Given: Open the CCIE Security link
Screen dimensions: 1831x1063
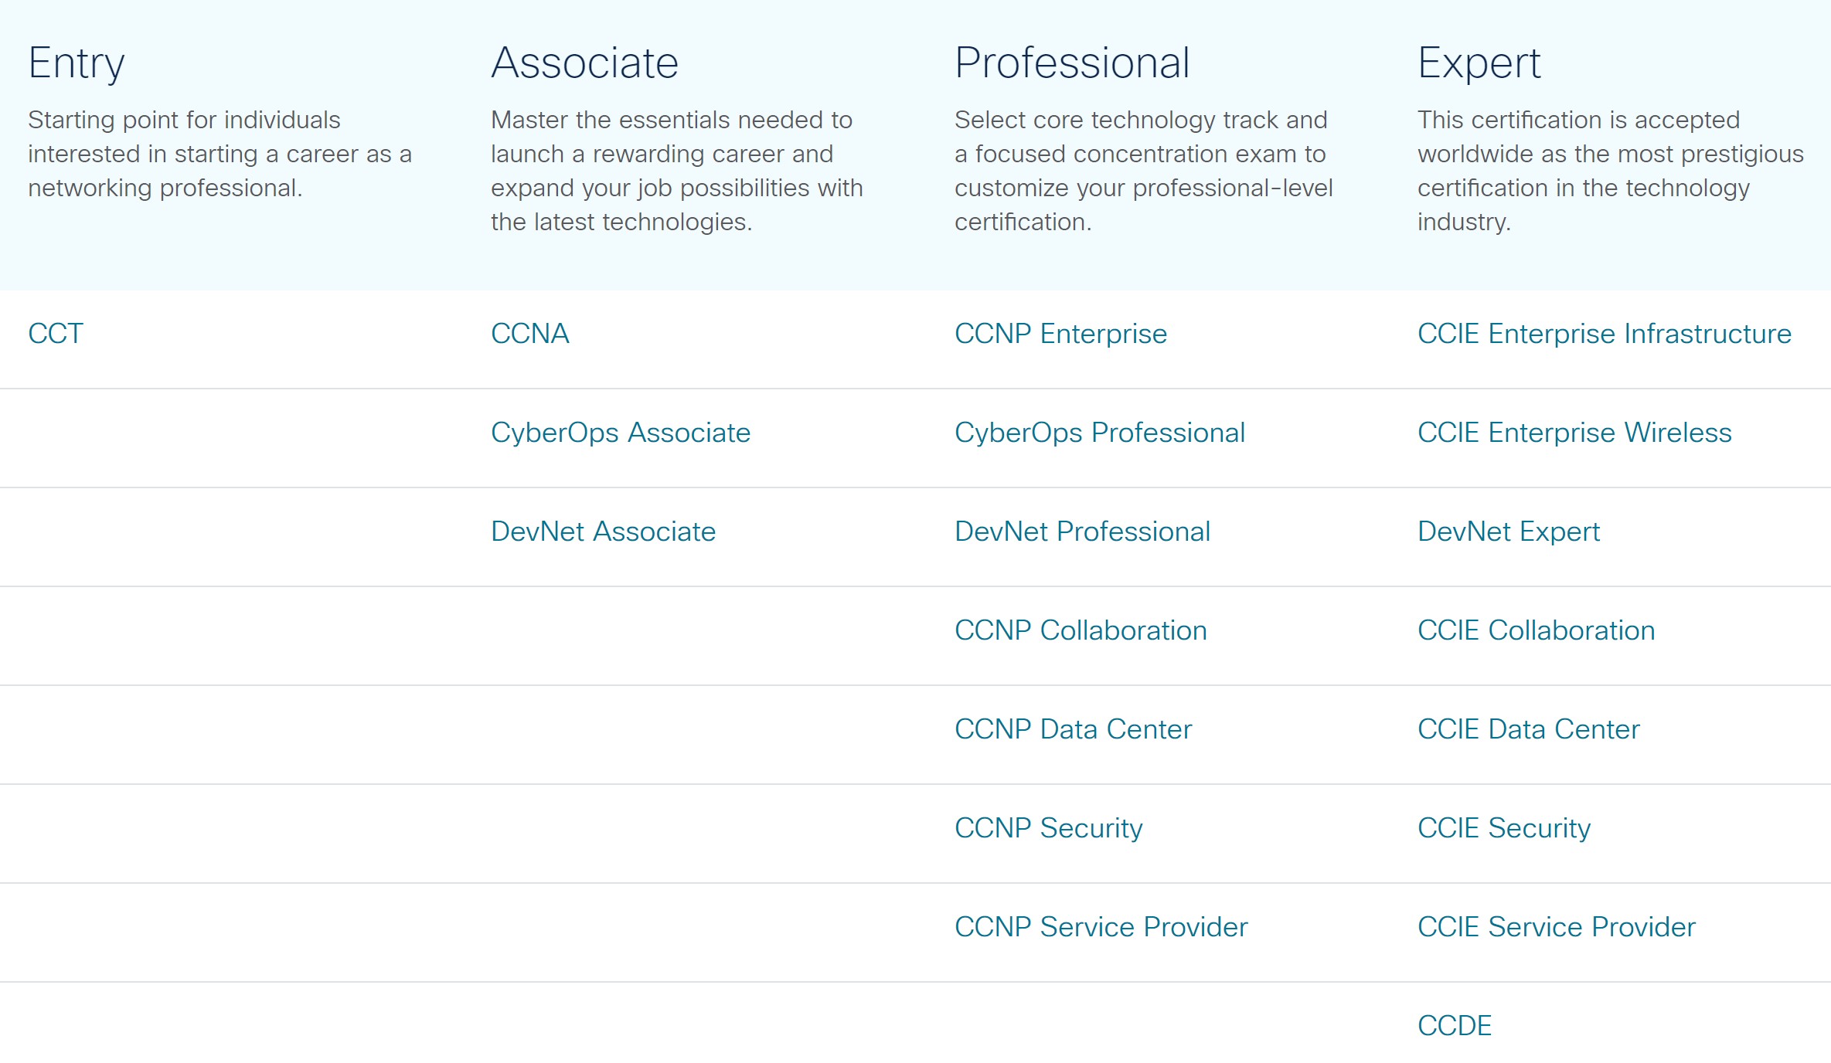Looking at the screenshot, I should coord(1504,828).
